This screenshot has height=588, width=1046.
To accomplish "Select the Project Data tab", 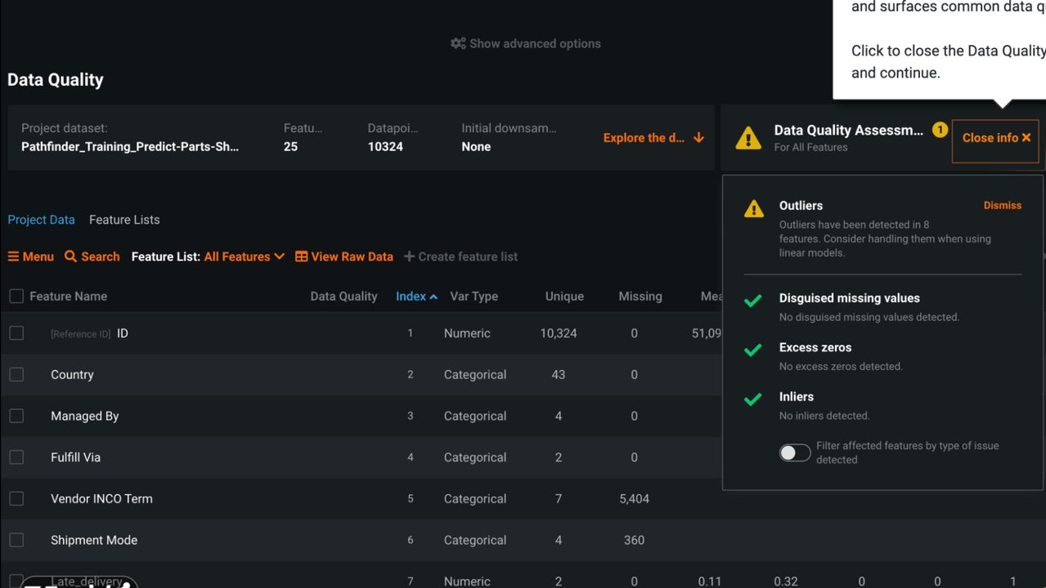I will 41,220.
